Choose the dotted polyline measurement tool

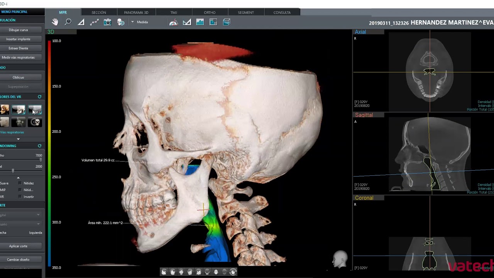pyautogui.click(x=94, y=22)
